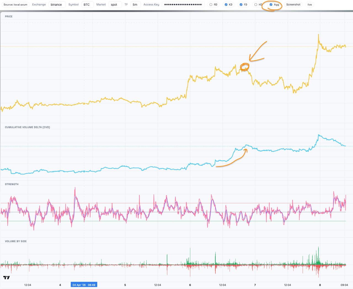Uncheck the KD checkbox
The height and width of the screenshot is (289, 353).
click(226, 5)
